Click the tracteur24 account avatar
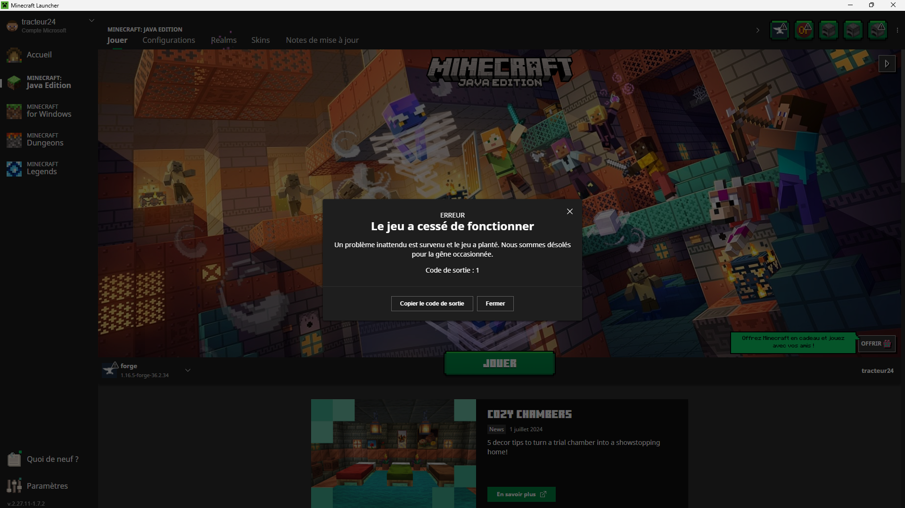905x508 pixels. pos(12,26)
